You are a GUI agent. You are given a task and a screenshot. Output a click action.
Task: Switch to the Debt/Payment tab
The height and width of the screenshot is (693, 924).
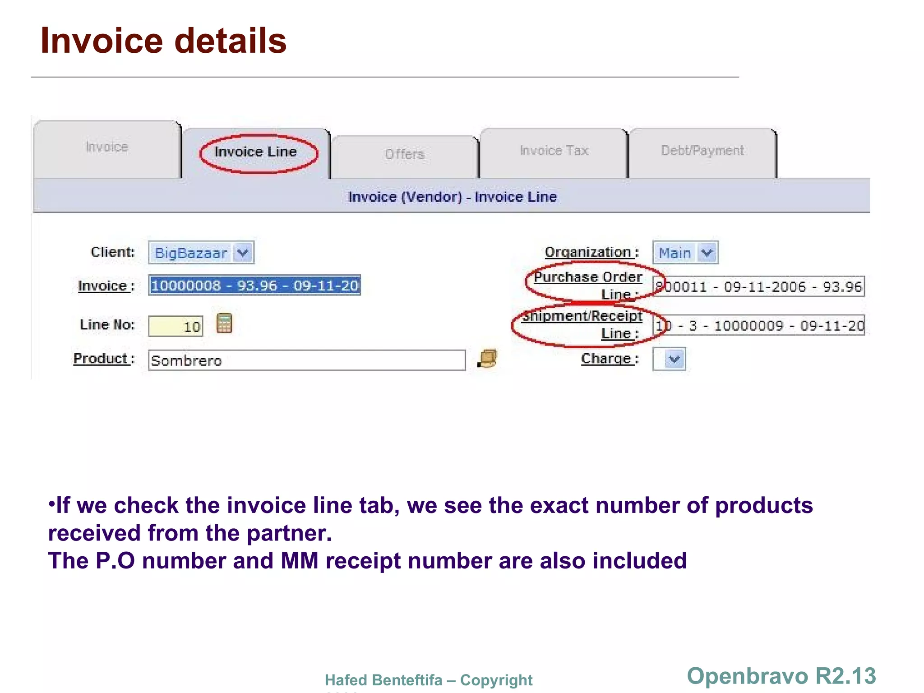[702, 151]
